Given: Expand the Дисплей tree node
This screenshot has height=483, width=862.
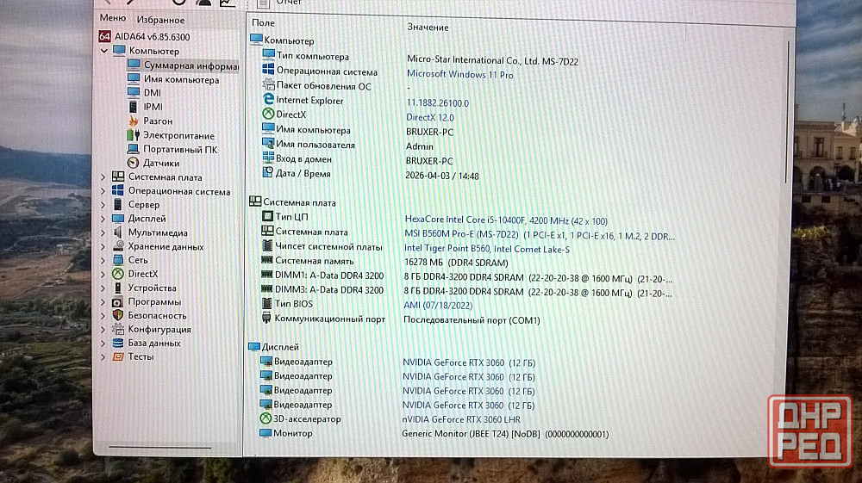Looking at the screenshot, I should (x=104, y=219).
